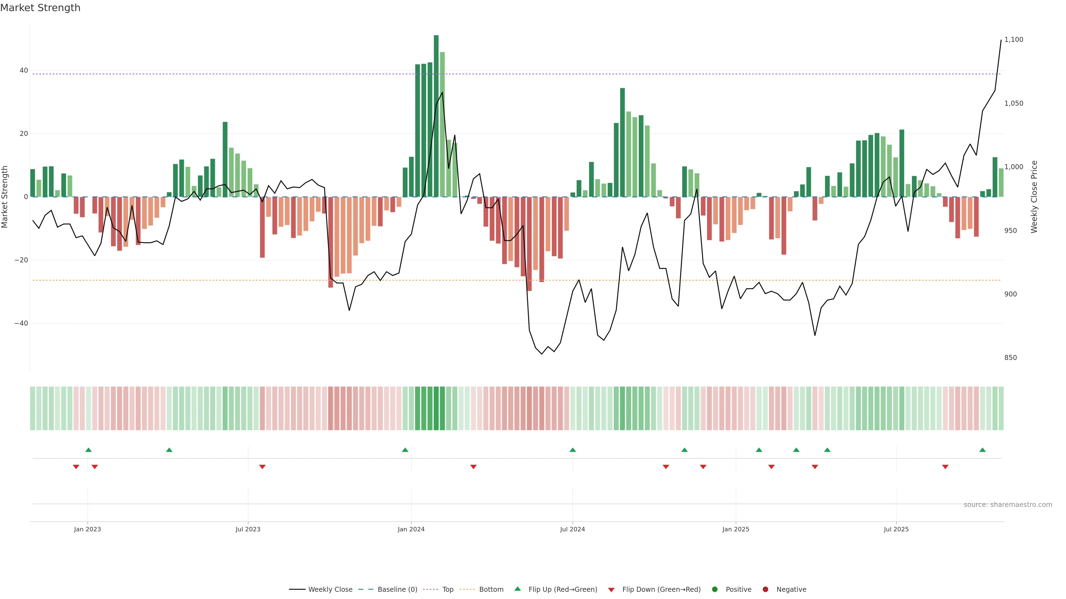Image resolution: width=1066 pixels, height=599 pixels.
Task: Click the Jan 2025 x-axis label
Action: (x=736, y=529)
